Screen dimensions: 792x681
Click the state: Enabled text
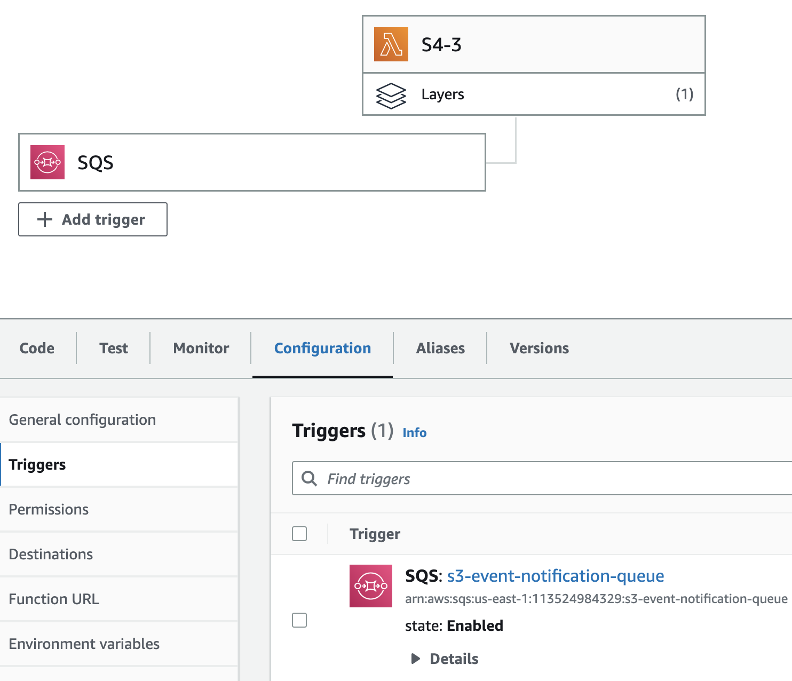454,625
